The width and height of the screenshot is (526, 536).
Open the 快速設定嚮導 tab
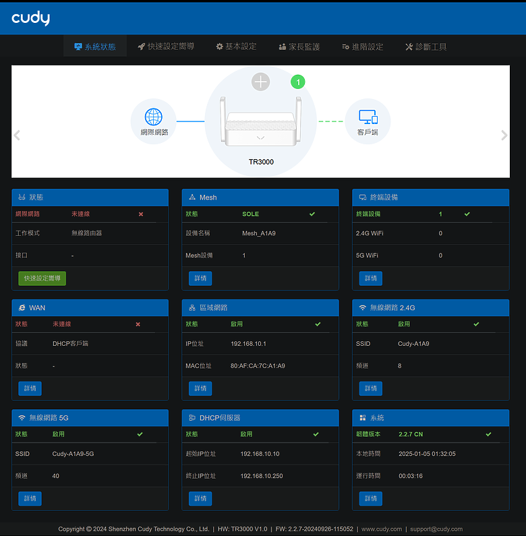[166, 47]
